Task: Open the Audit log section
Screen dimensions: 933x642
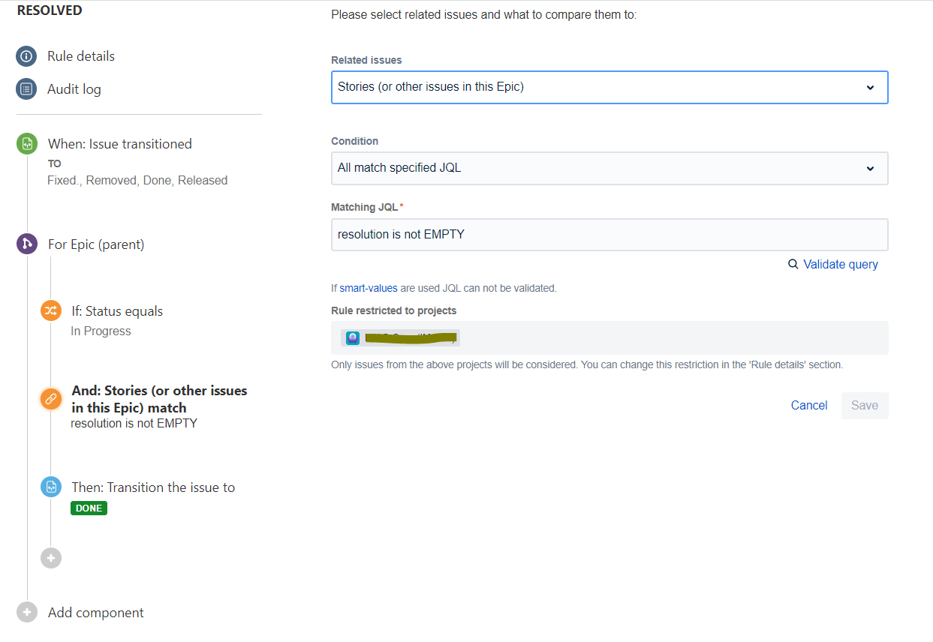Action: point(74,89)
